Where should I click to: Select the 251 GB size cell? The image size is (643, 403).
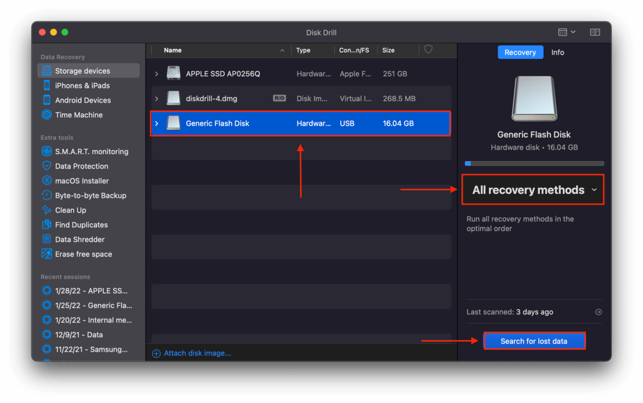(395, 74)
